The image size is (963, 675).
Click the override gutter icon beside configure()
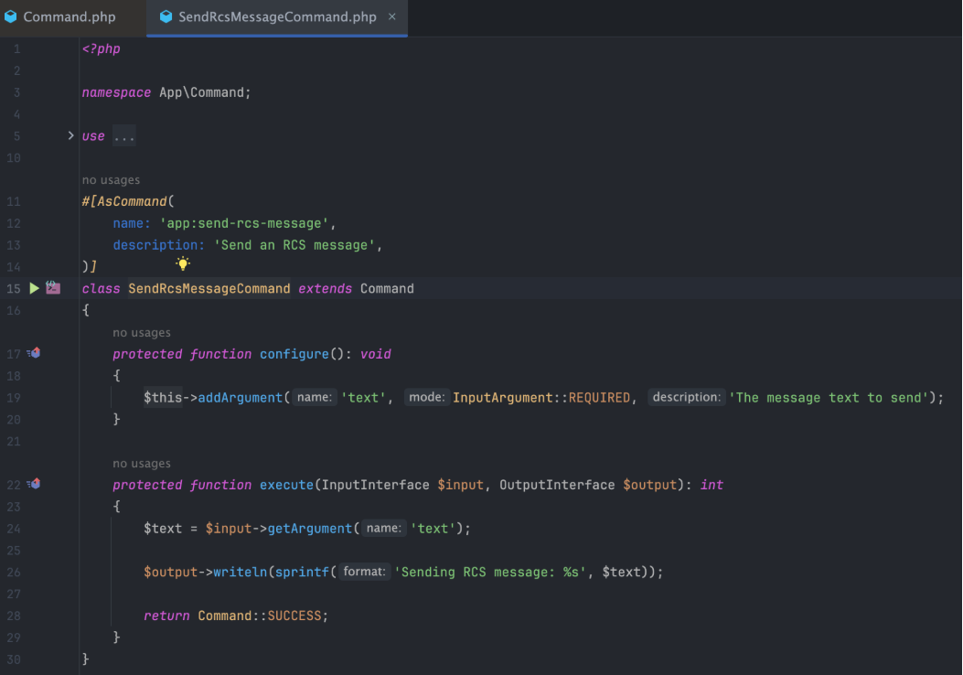tap(34, 353)
